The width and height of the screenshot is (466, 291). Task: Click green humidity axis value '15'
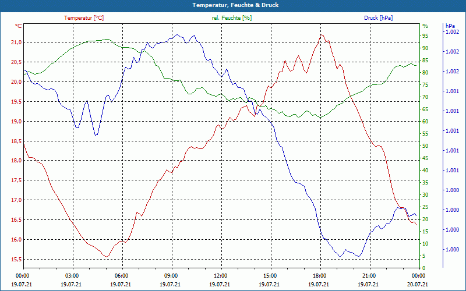click(x=425, y=231)
